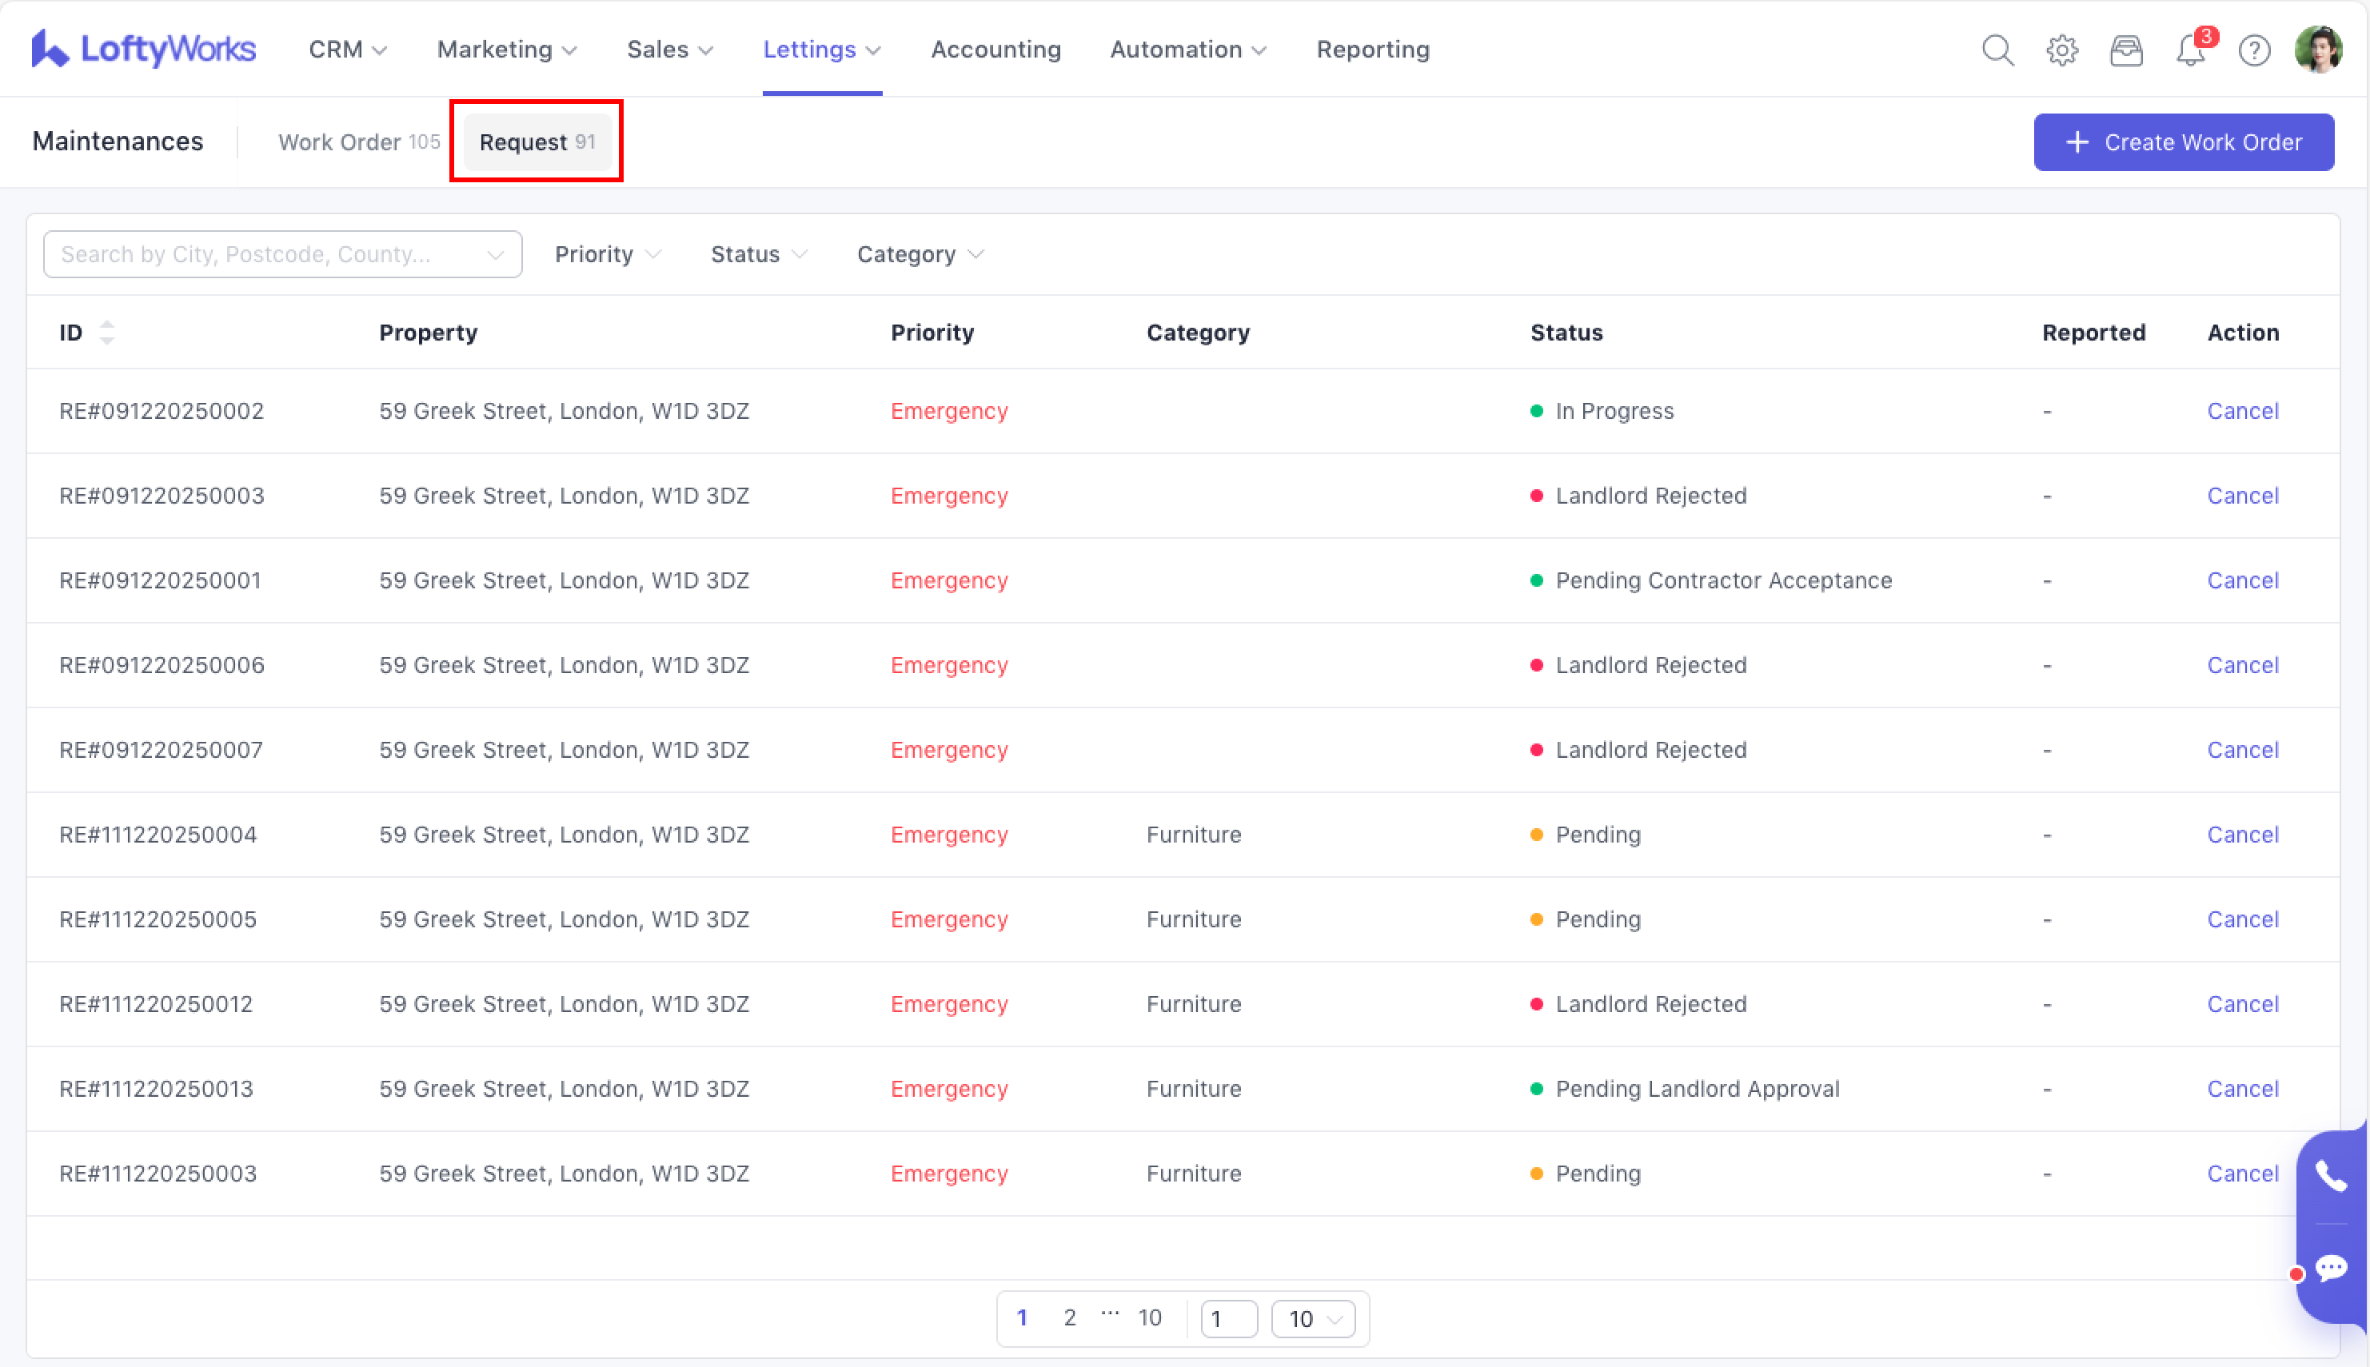Viewport: 2370px width, 1367px height.
Task: Expand the Category filter dropdown
Action: (920, 254)
